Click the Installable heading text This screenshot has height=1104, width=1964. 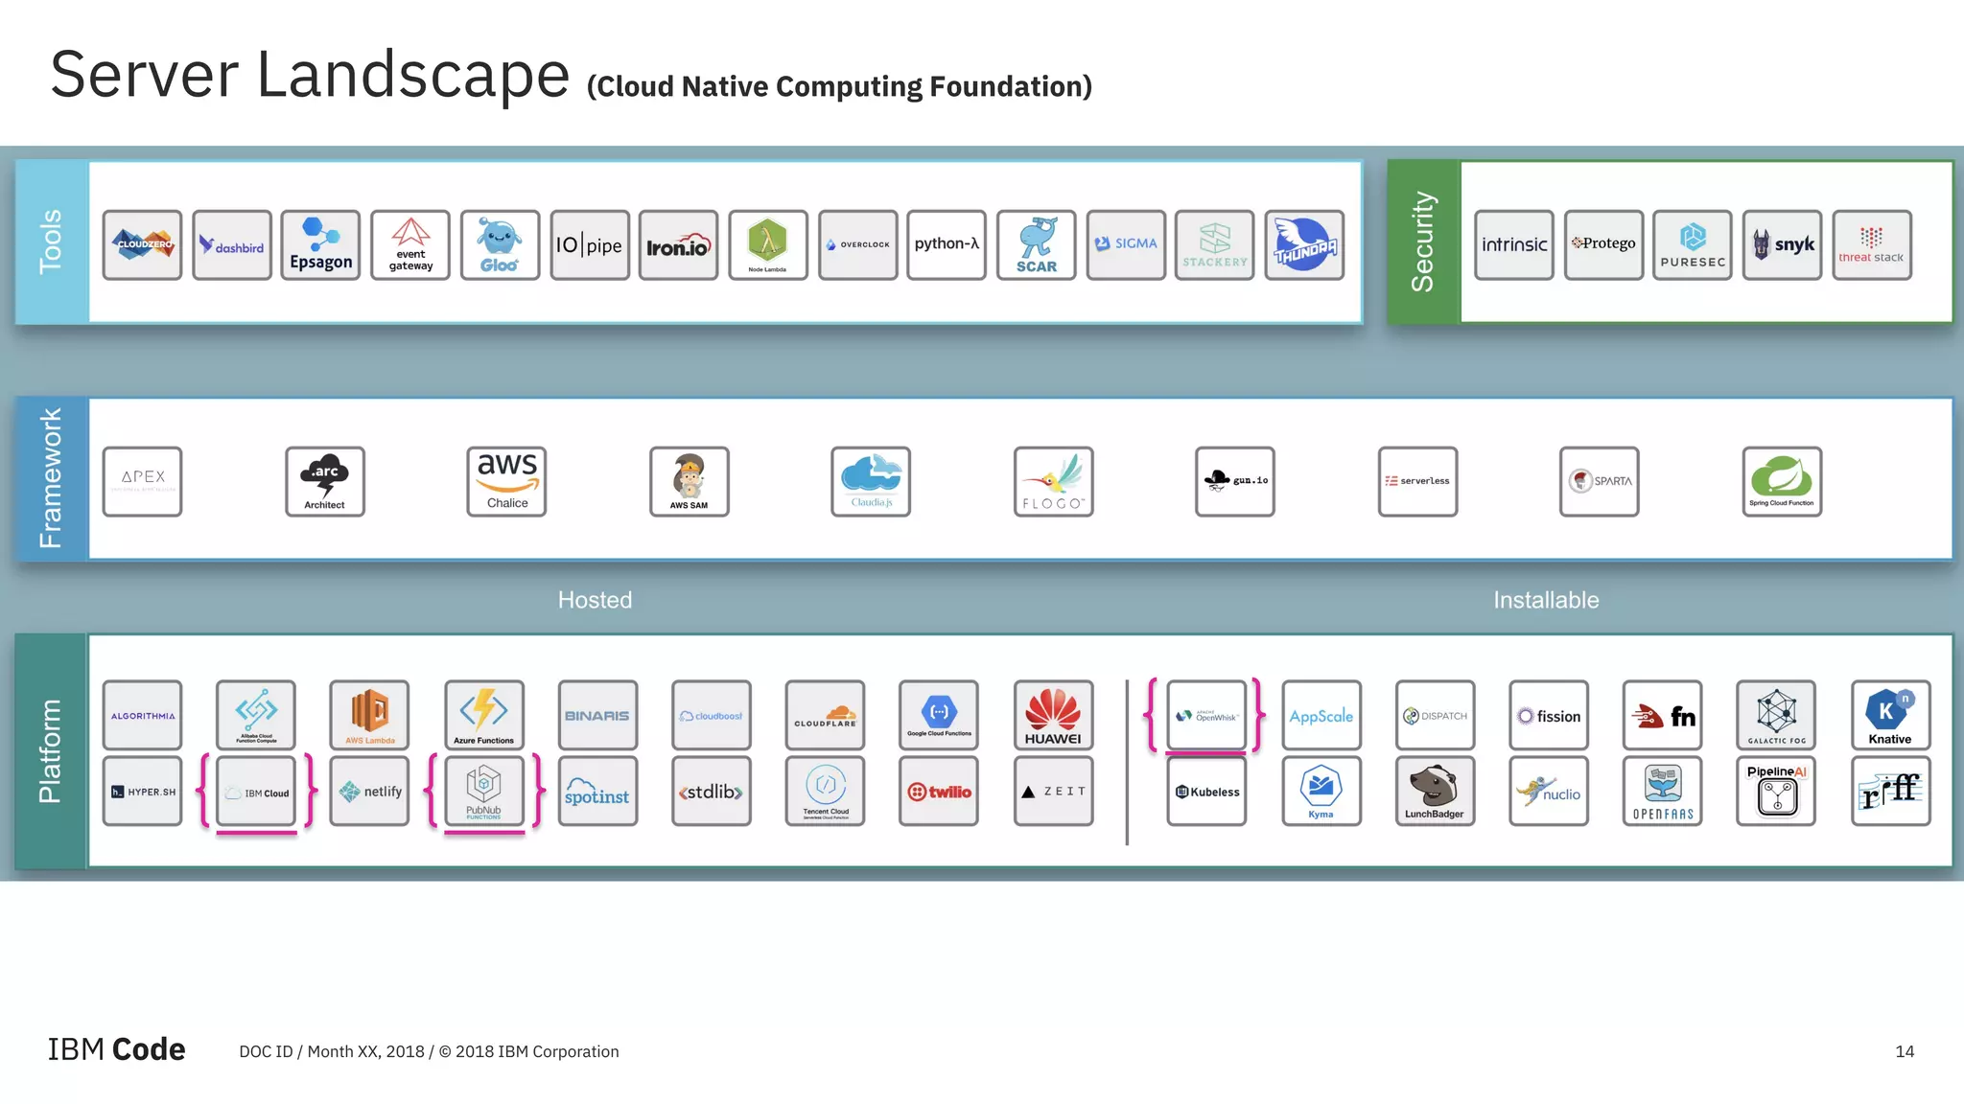click(x=1546, y=600)
